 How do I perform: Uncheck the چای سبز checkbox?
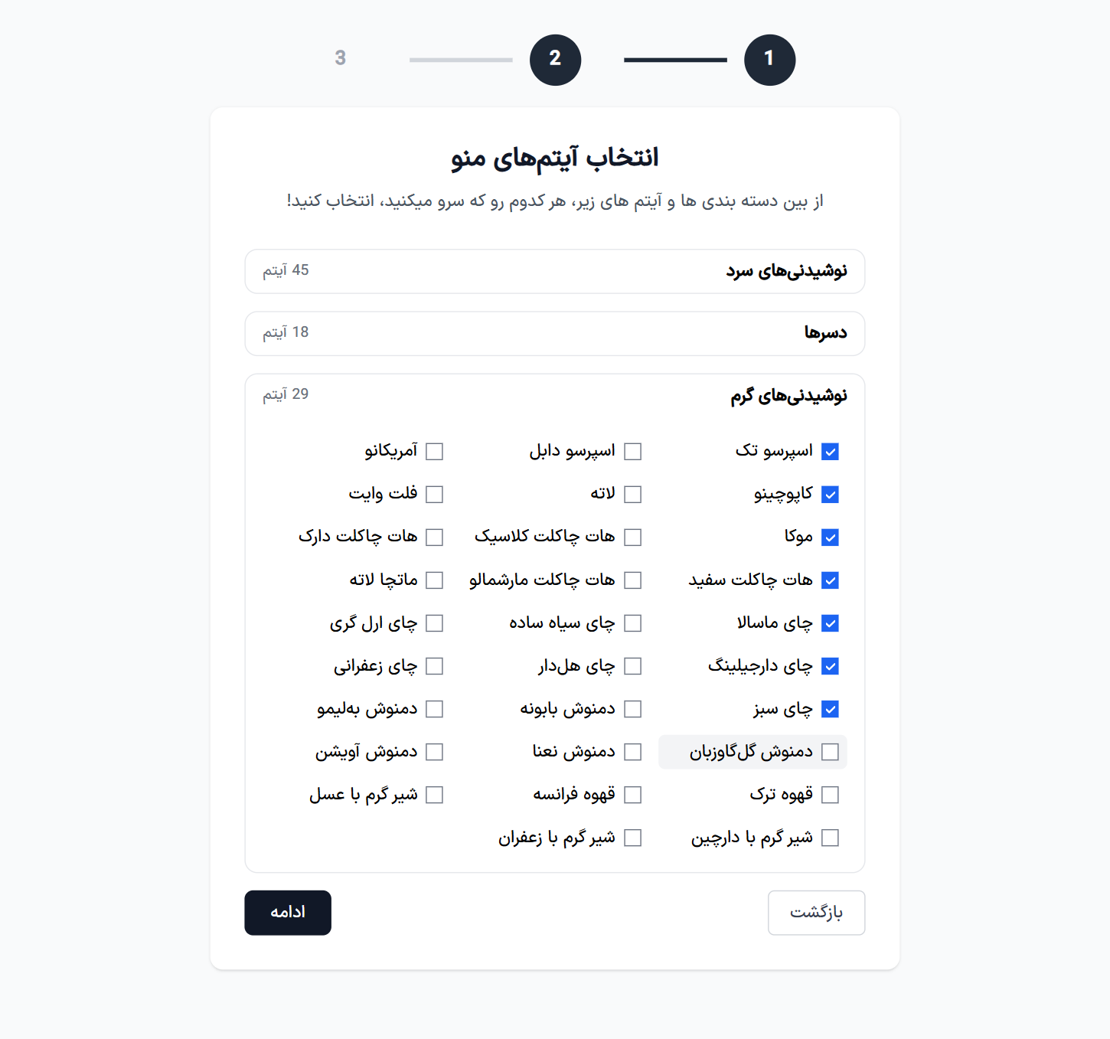pos(831,708)
